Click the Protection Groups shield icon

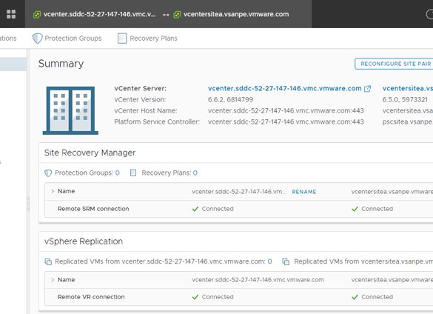pyautogui.click(x=37, y=39)
